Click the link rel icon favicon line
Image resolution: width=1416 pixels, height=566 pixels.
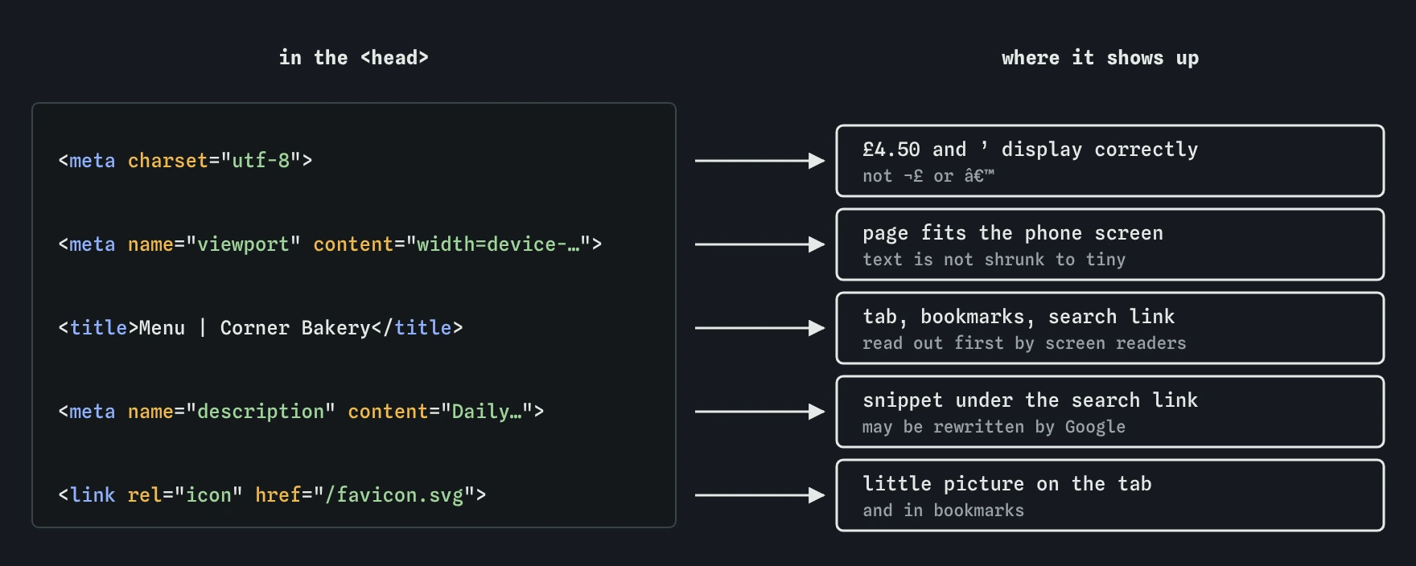[x=272, y=495]
